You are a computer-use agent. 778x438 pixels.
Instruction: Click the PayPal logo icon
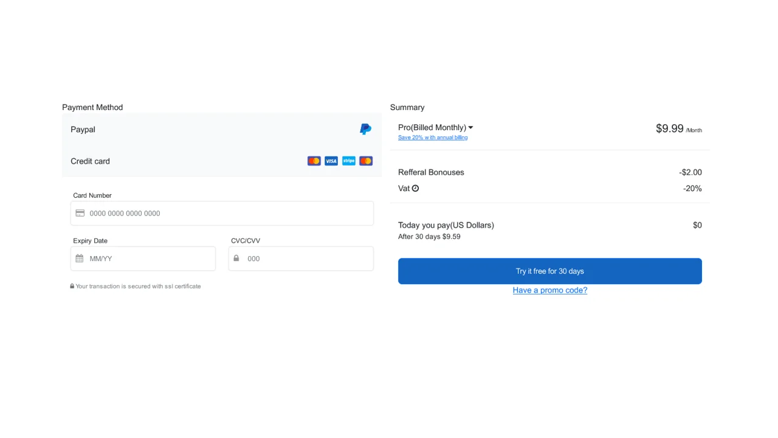365,129
